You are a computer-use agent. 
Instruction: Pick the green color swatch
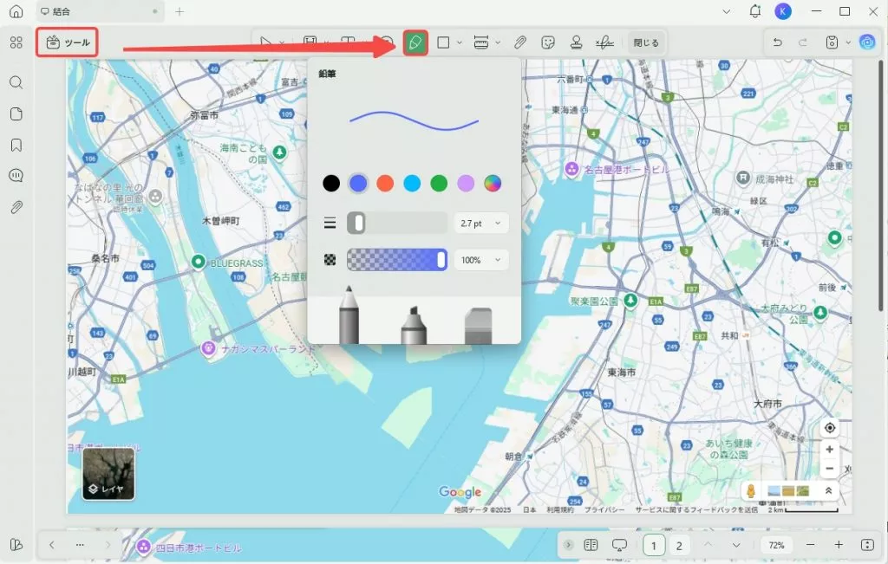click(x=439, y=184)
